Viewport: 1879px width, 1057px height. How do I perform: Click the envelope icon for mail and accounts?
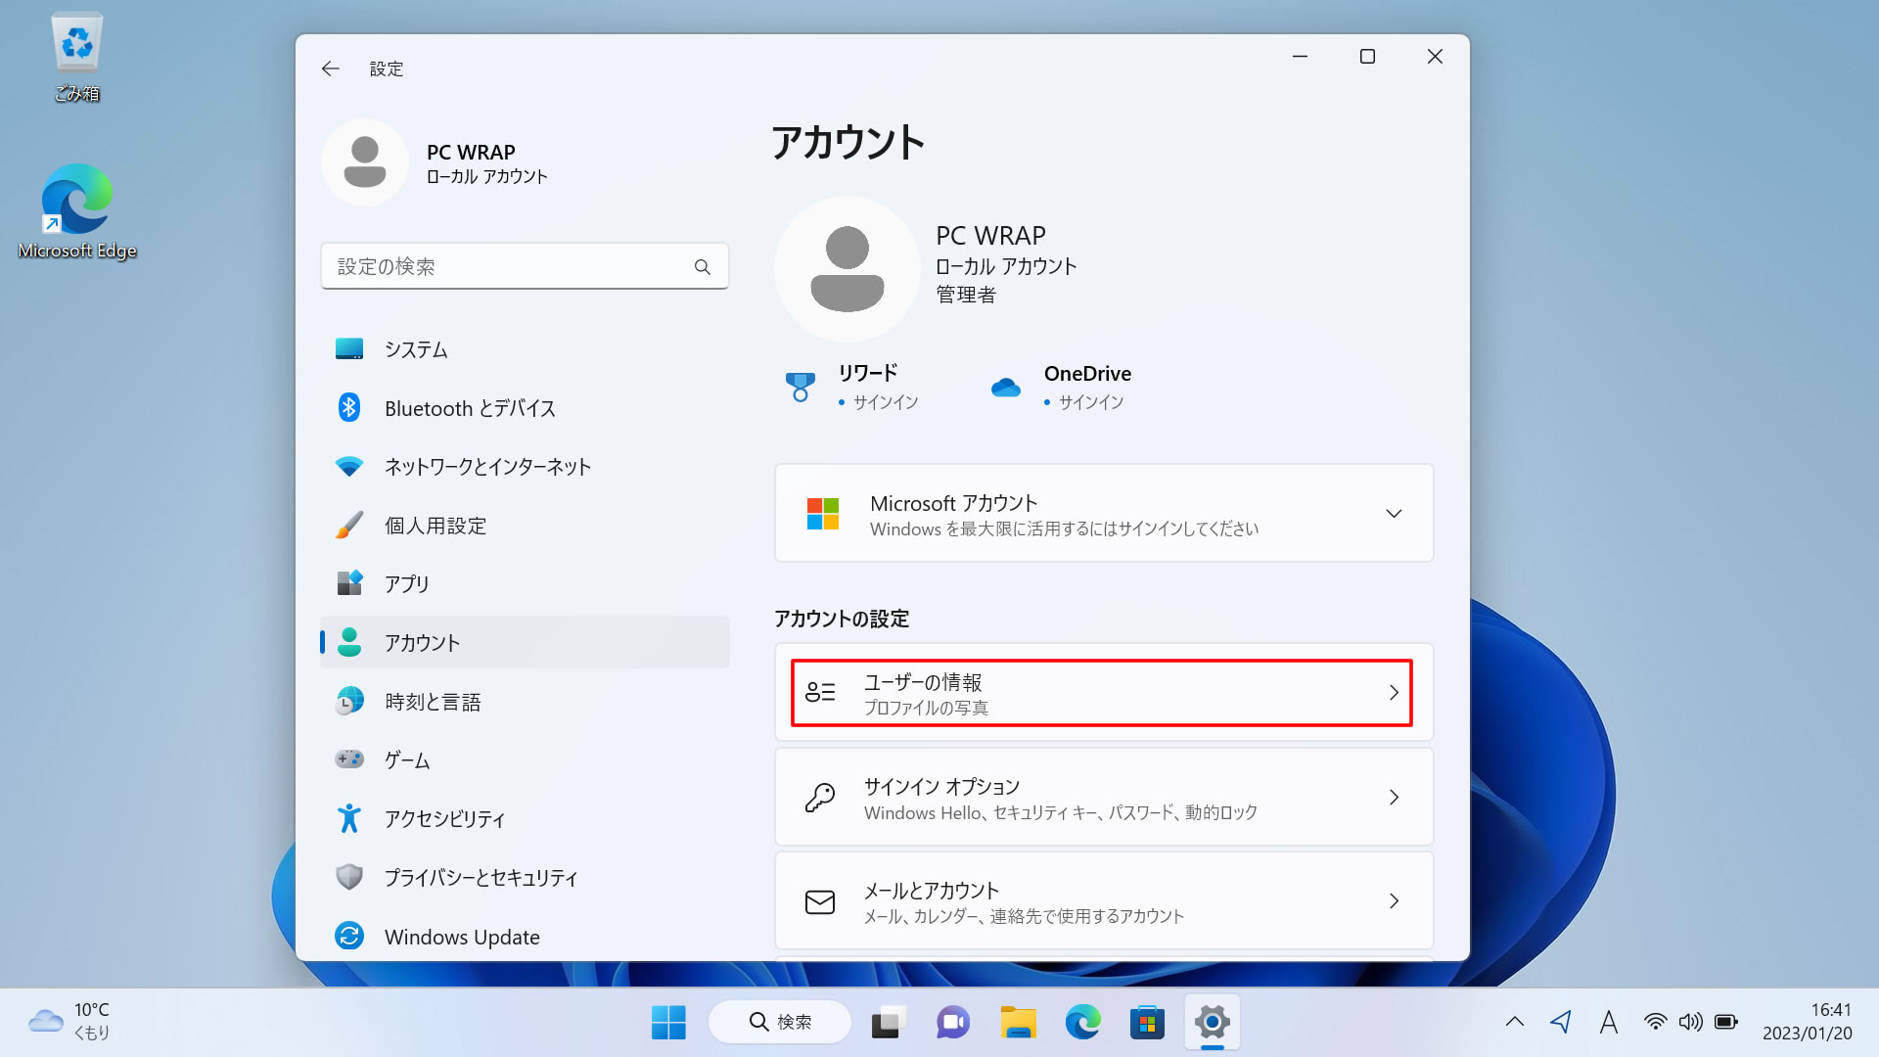(x=820, y=901)
